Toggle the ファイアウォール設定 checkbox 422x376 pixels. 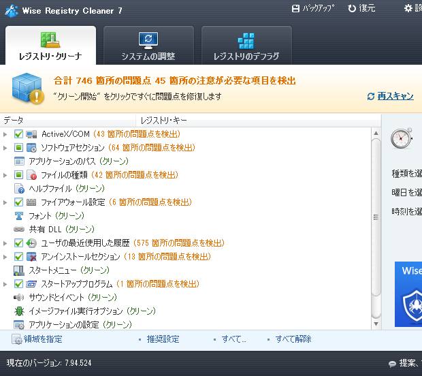coord(18,202)
